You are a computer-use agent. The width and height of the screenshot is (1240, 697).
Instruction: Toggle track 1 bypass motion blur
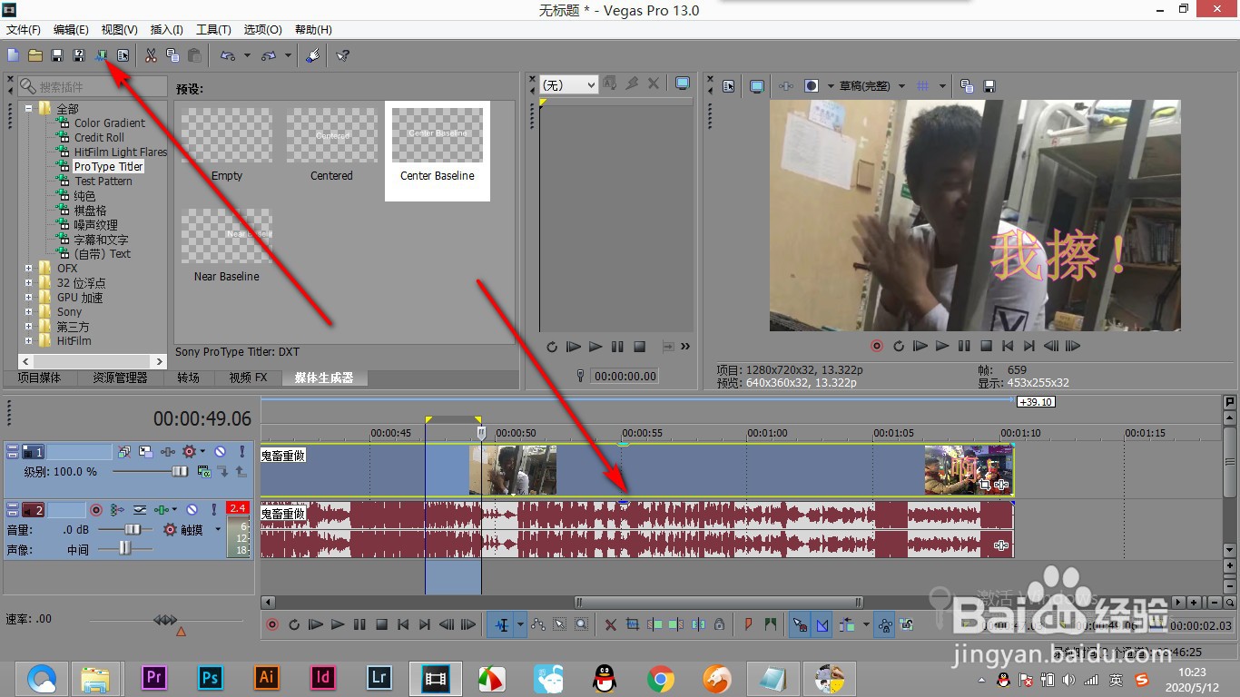click(124, 451)
